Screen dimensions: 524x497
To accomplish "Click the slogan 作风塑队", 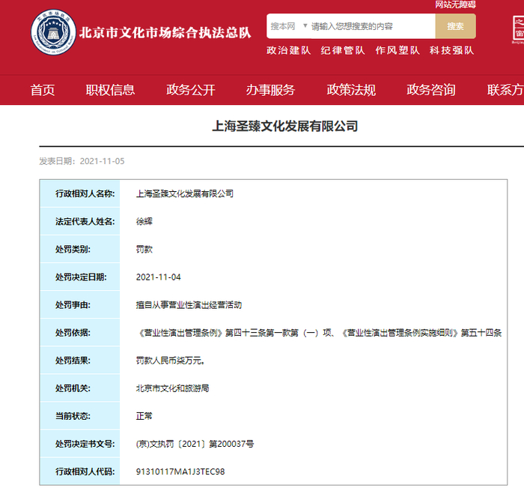I will tap(397, 50).
